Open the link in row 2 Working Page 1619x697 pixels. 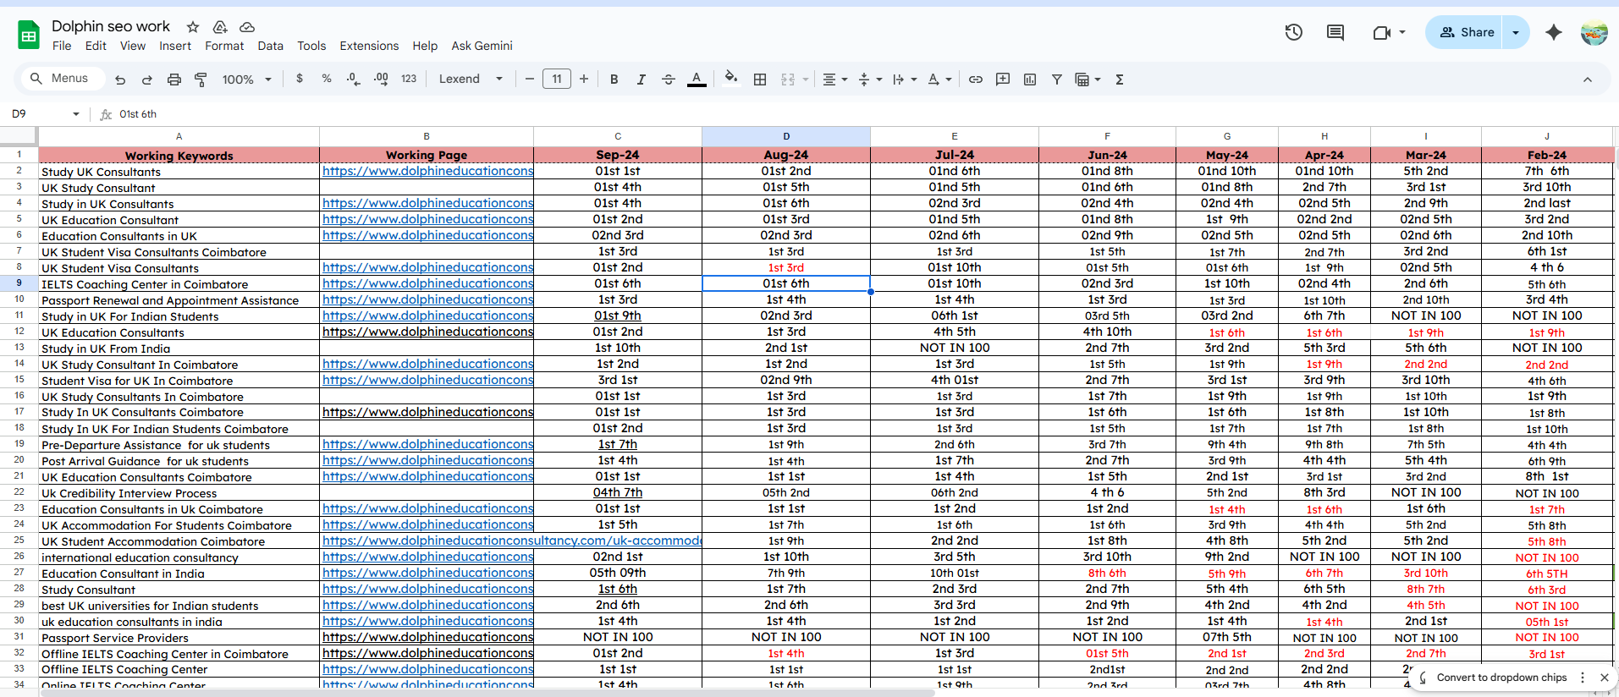(427, 171)
